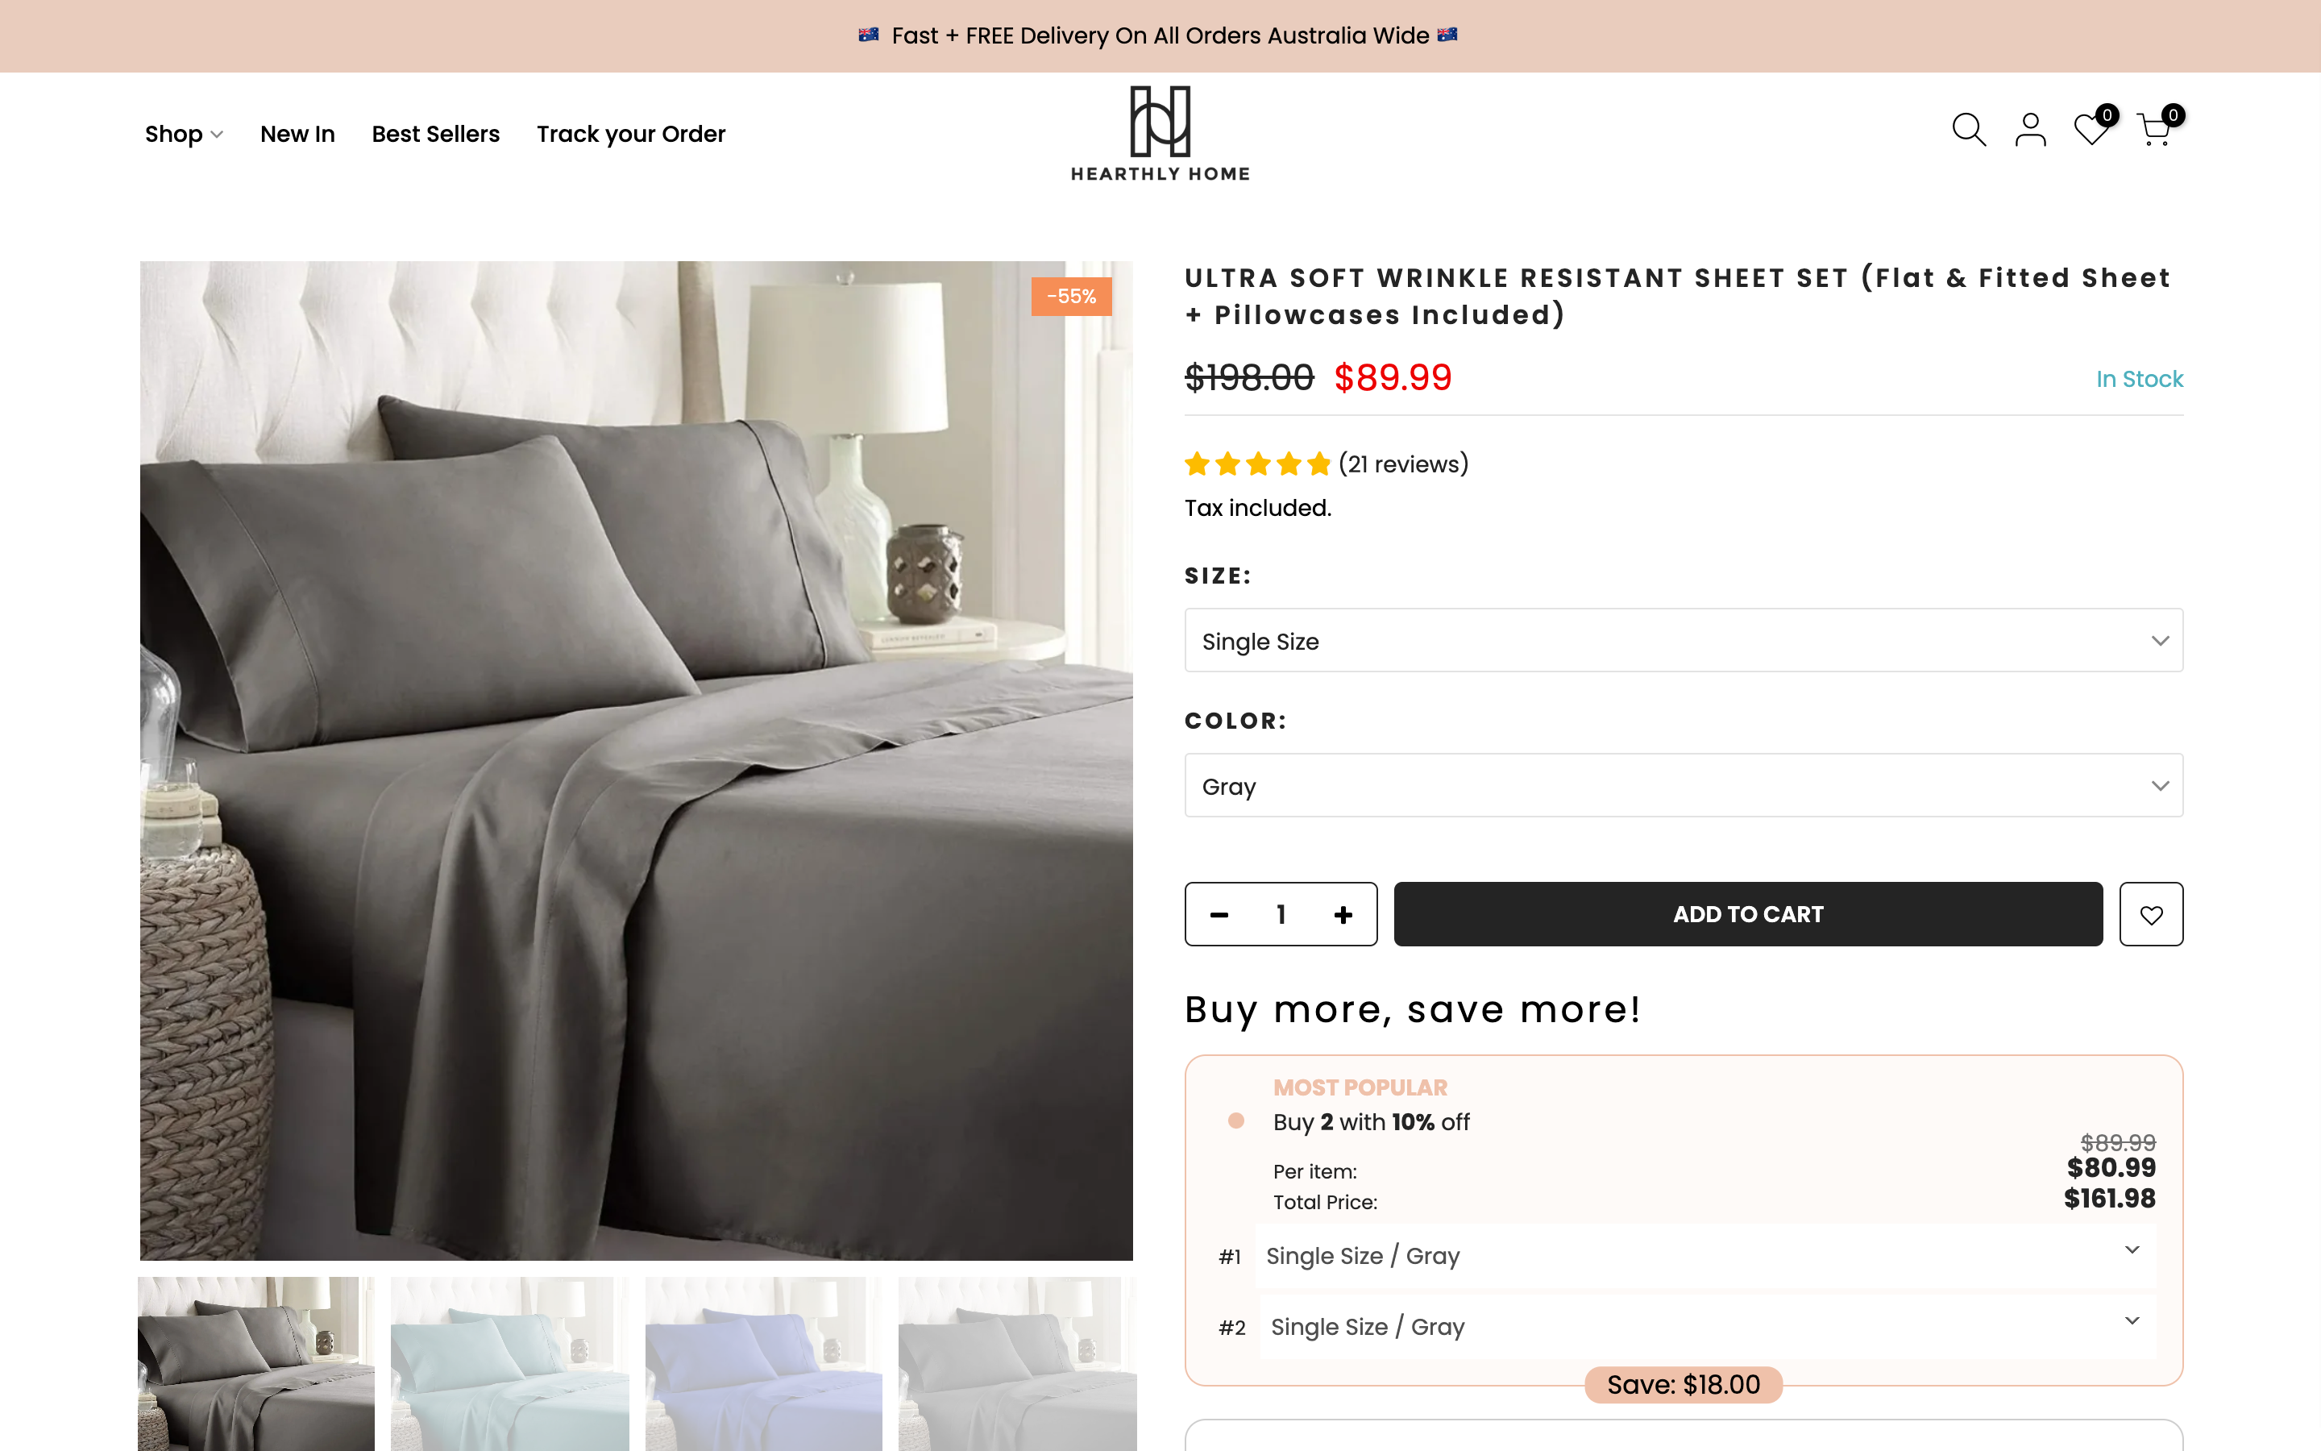The image size is (2321, 1451).
Task: Open the Size dropdown showing Single Size
Action: (x=1684, y=640)
